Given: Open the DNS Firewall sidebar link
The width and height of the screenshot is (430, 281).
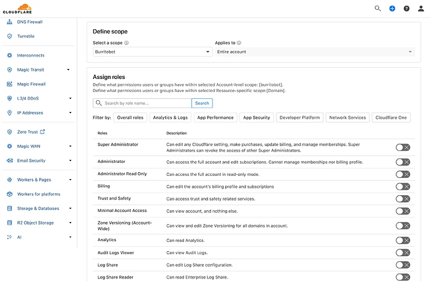Looking at the screenshot, I should (30, 22).
